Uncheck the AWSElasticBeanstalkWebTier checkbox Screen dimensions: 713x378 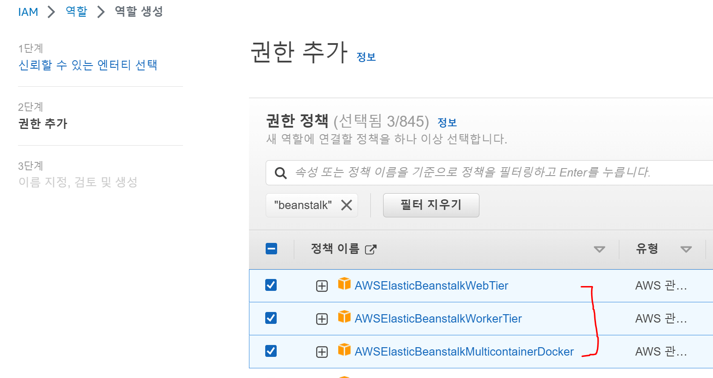click(x=271, y=285)
